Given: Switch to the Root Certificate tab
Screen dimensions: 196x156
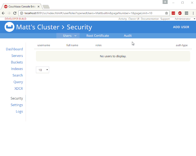Looking at the screenshot, I should pos(97,36).
